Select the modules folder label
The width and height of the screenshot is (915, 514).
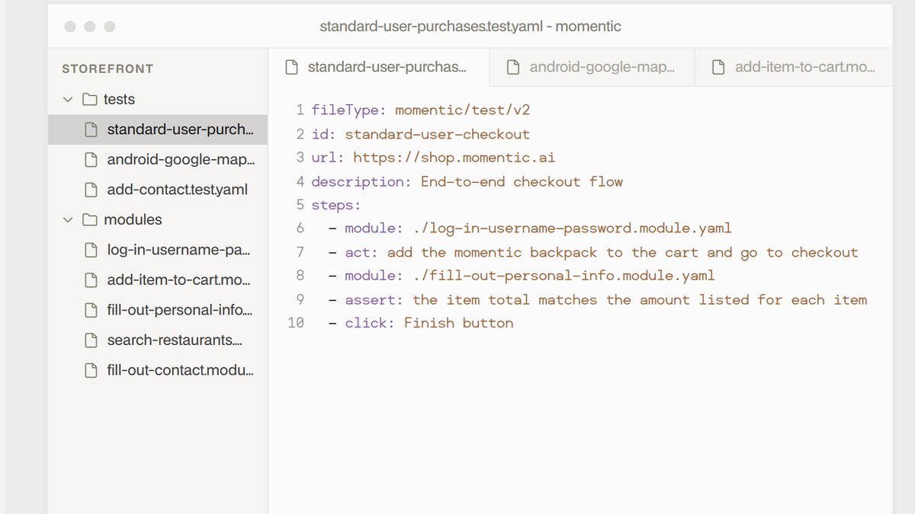click(133, 219)
